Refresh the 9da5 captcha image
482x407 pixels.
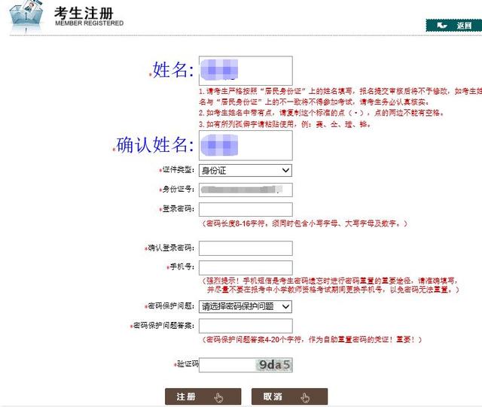click(274, 365)
